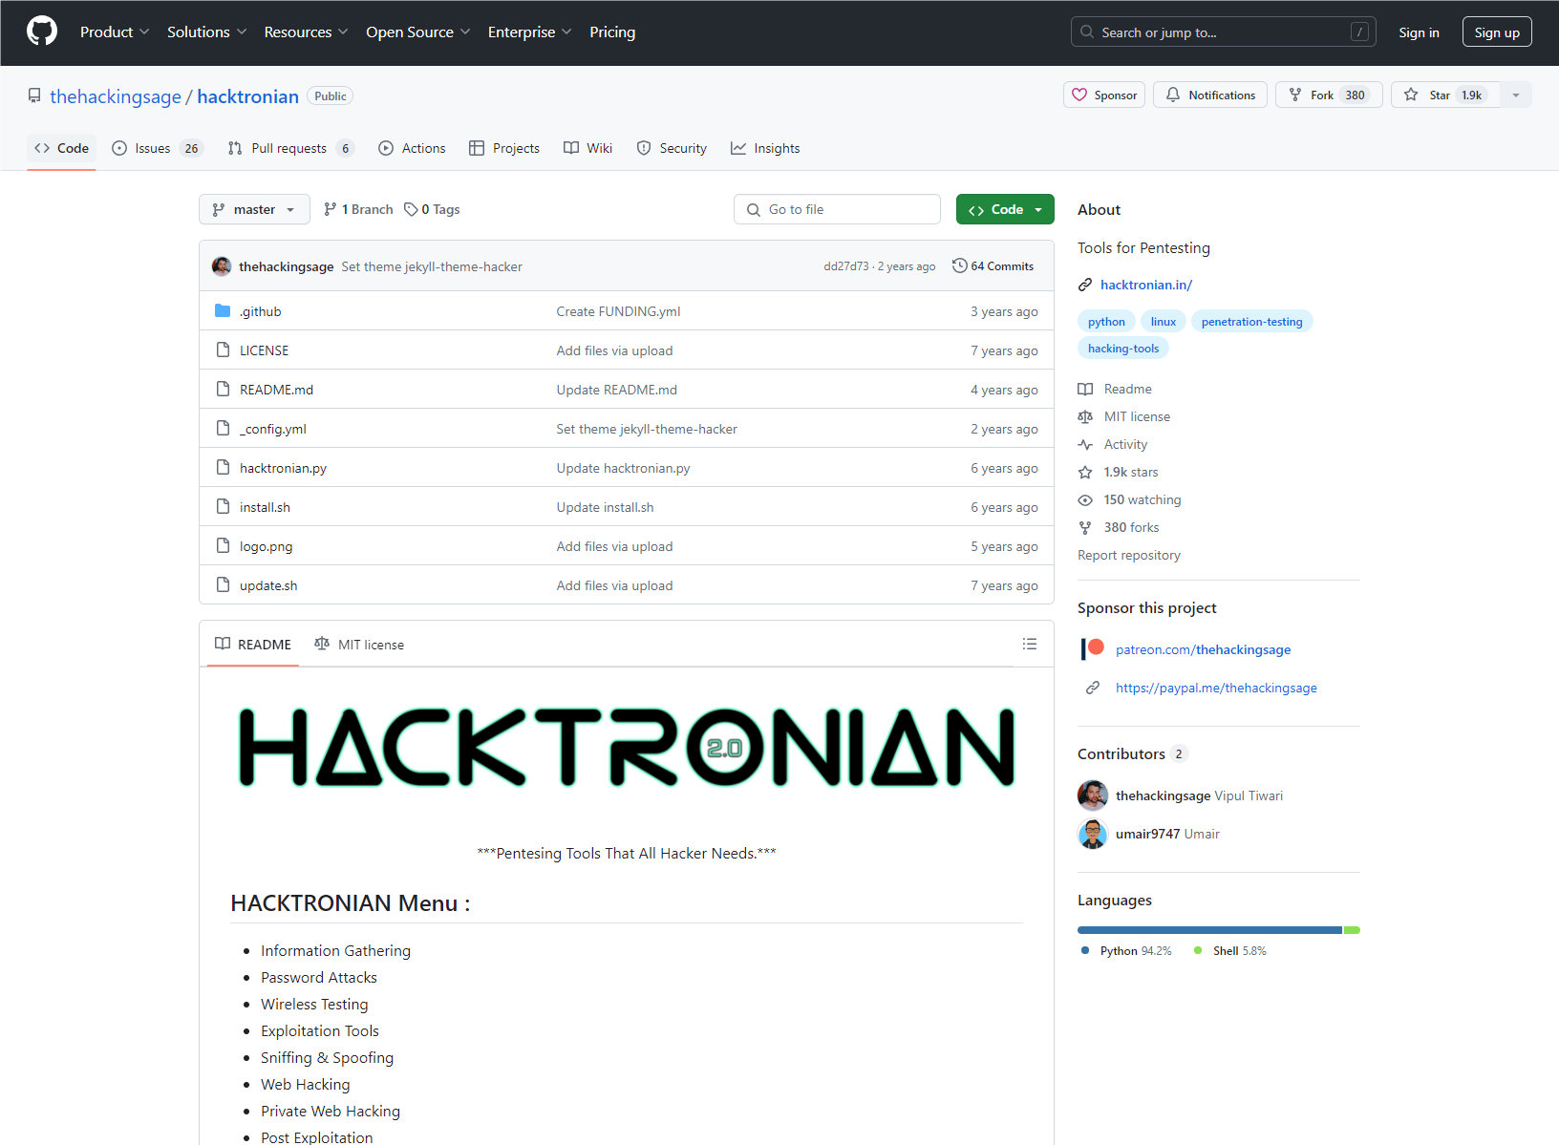The image size is (1559, 1145).
Task: Open the README.md file
Action: 276,390
